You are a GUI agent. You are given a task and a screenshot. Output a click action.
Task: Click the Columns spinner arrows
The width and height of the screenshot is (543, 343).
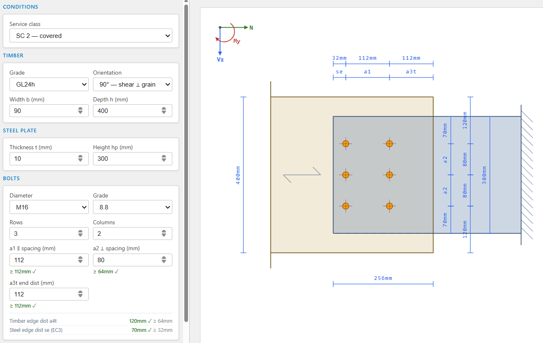click(164, 233)
